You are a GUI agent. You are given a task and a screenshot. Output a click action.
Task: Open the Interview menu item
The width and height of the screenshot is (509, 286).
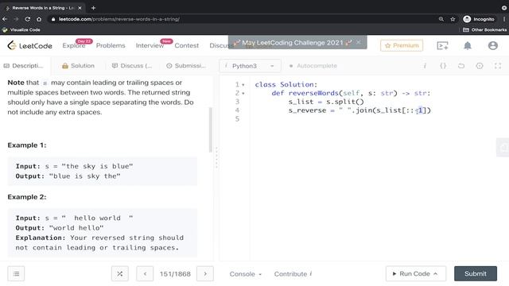click(x=150, y=46)
